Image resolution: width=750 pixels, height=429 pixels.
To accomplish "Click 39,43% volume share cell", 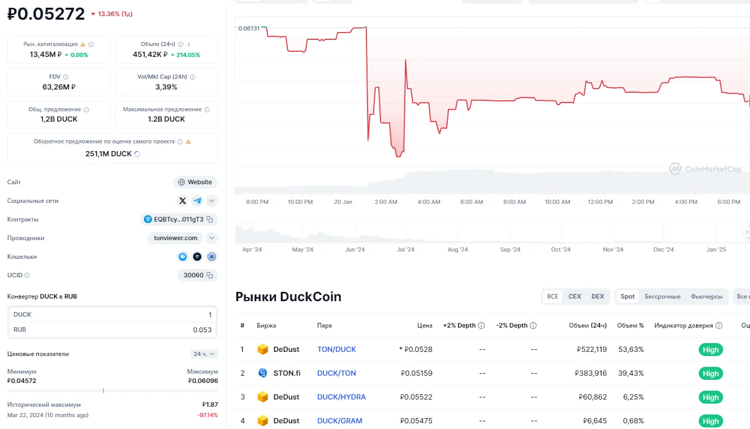I will click(631, 373).
